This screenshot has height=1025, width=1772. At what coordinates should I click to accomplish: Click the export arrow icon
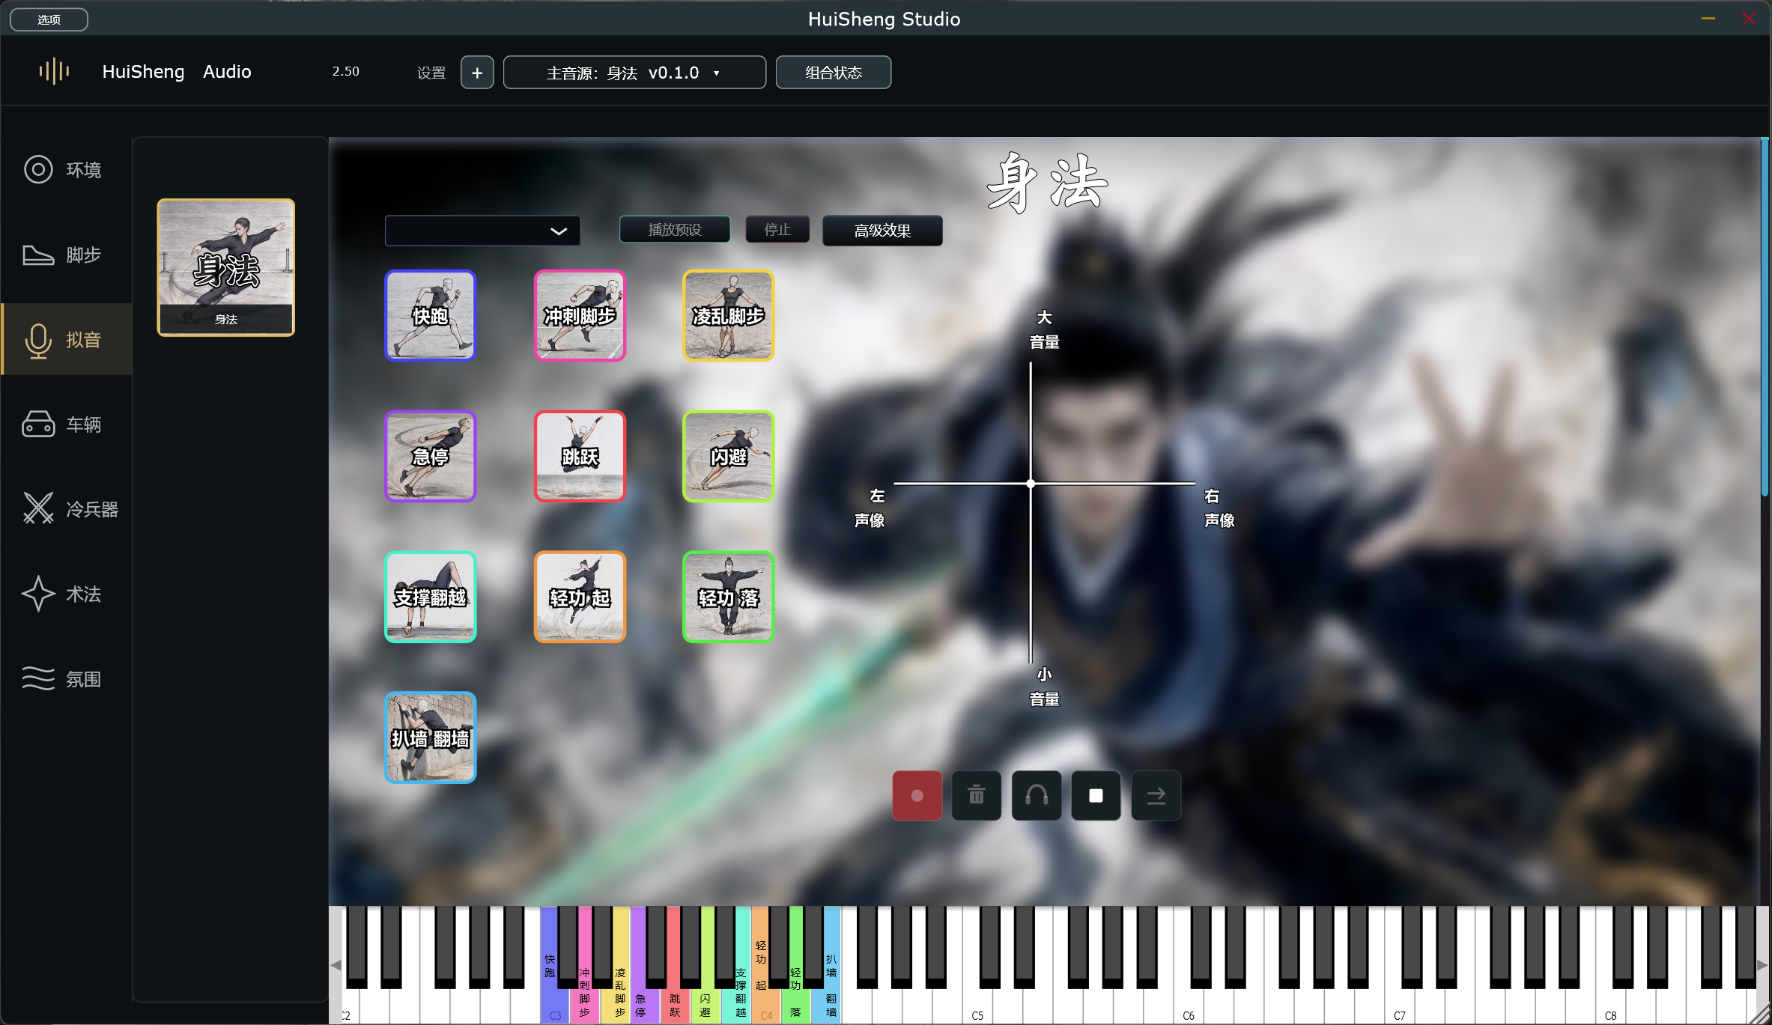(1156, 795)
